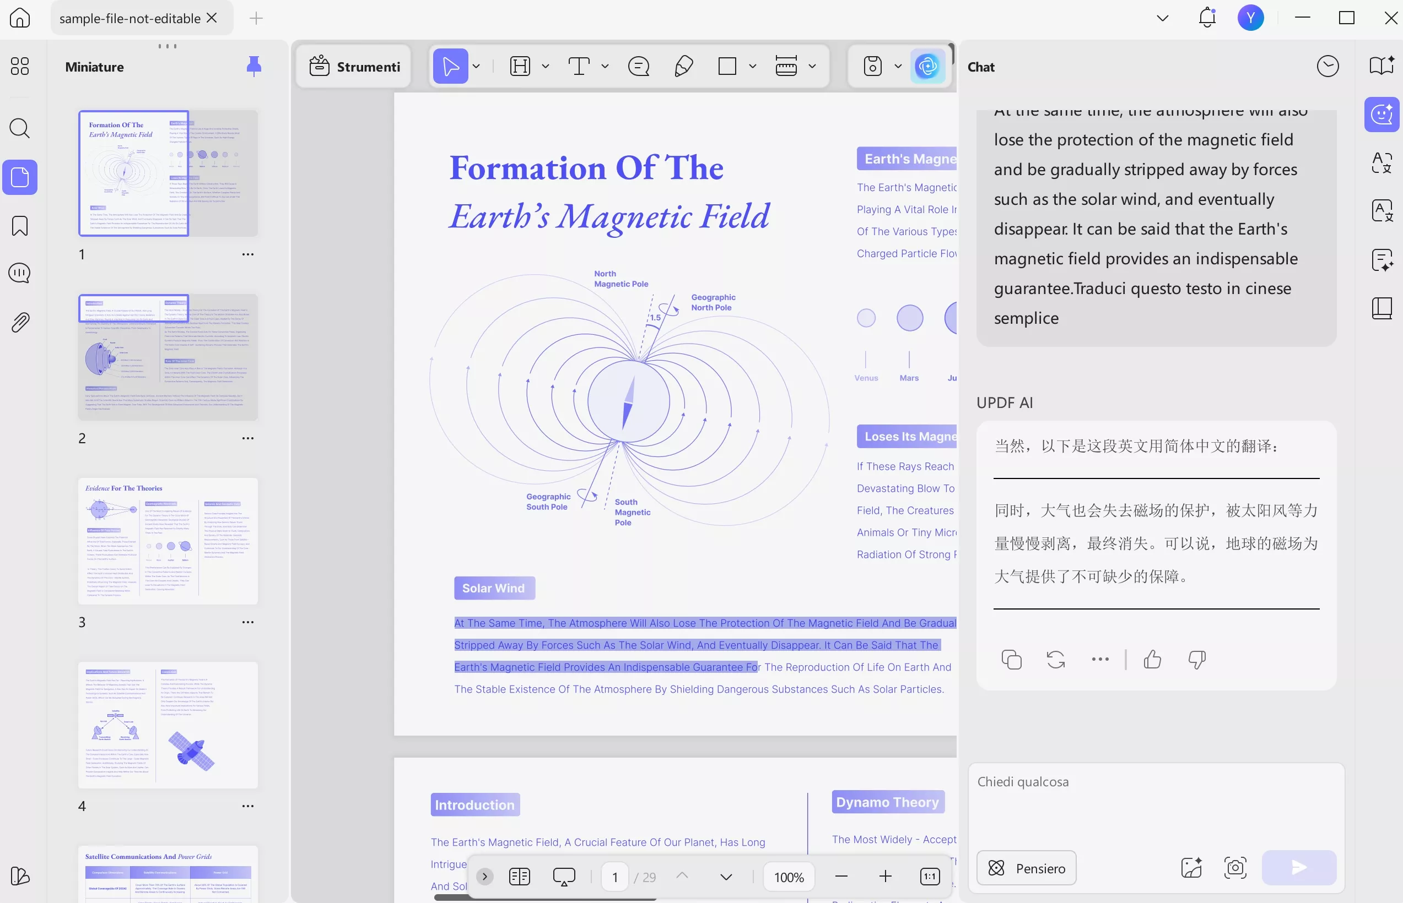Open the layers icon at sidebar bottom
The height and width of the screenshot is (903, 1403).
20,876
